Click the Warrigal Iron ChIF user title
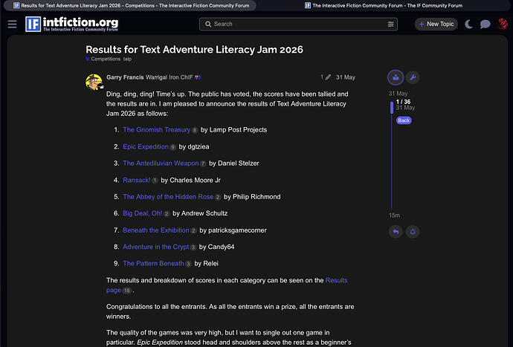 [x=170, y=77]
